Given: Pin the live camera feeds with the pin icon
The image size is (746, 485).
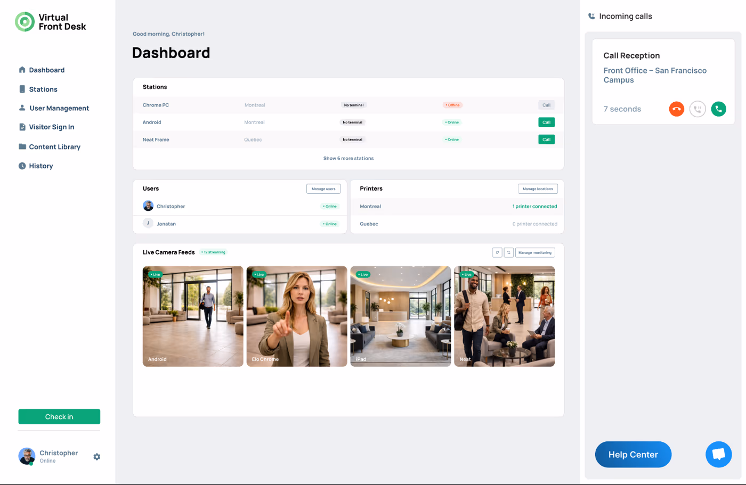Looking at the screenshot, I should pyautogui.click(x=497, y=252).
